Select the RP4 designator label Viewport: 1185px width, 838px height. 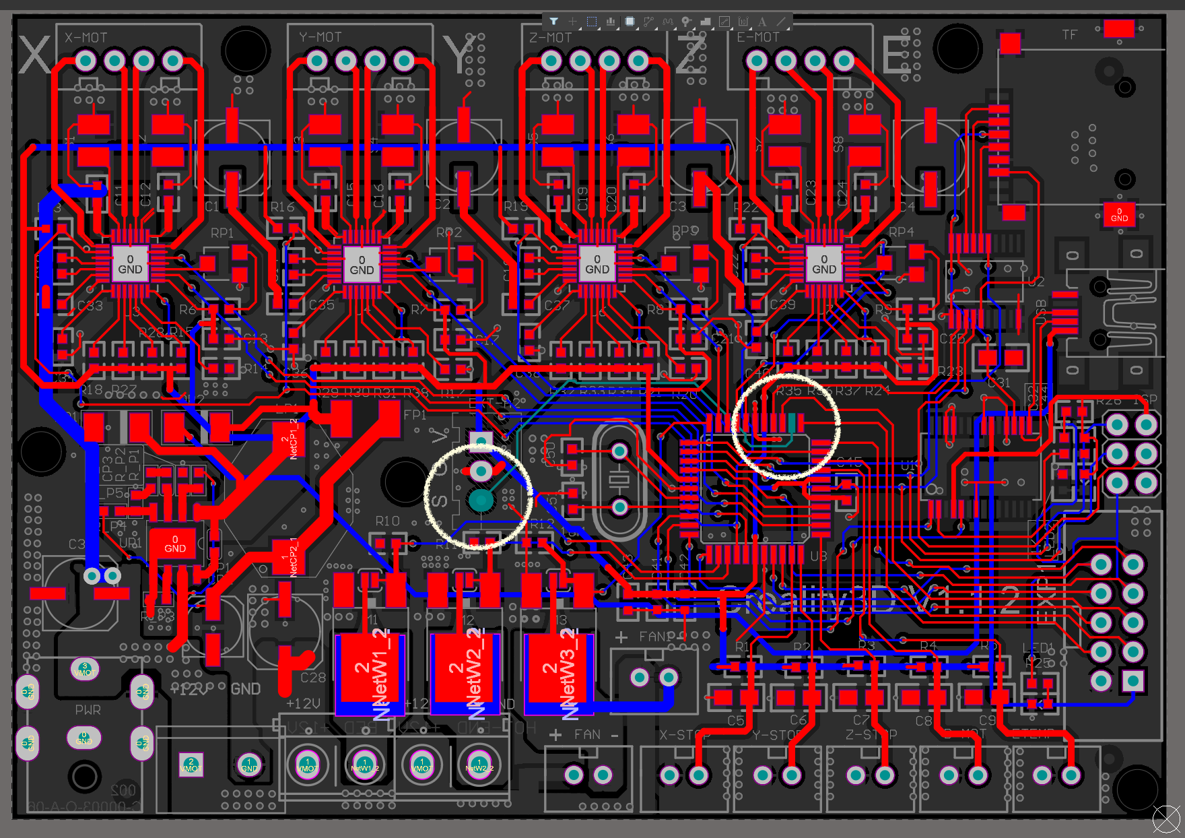click(x=902, y=232)
